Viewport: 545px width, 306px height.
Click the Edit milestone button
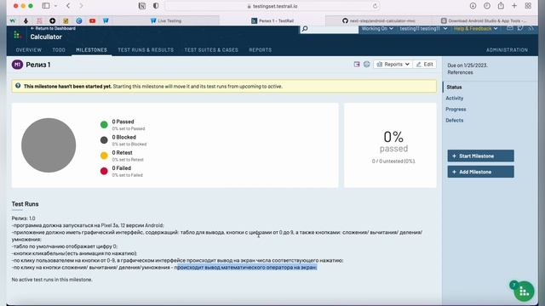pos(425,65)
